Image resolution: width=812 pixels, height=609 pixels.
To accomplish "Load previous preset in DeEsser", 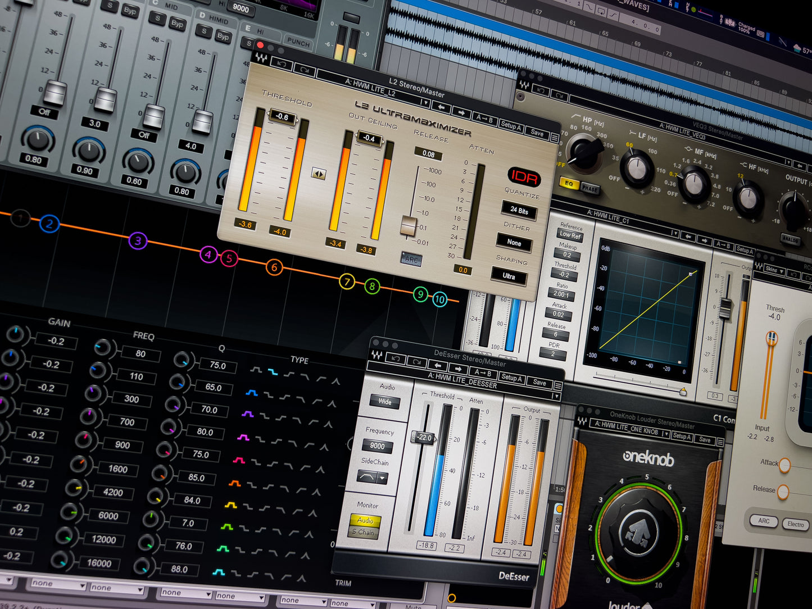I will coord(438,366).
